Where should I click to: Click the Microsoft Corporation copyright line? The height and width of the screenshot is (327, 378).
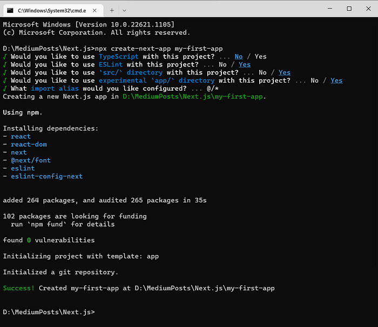(97, 32)
